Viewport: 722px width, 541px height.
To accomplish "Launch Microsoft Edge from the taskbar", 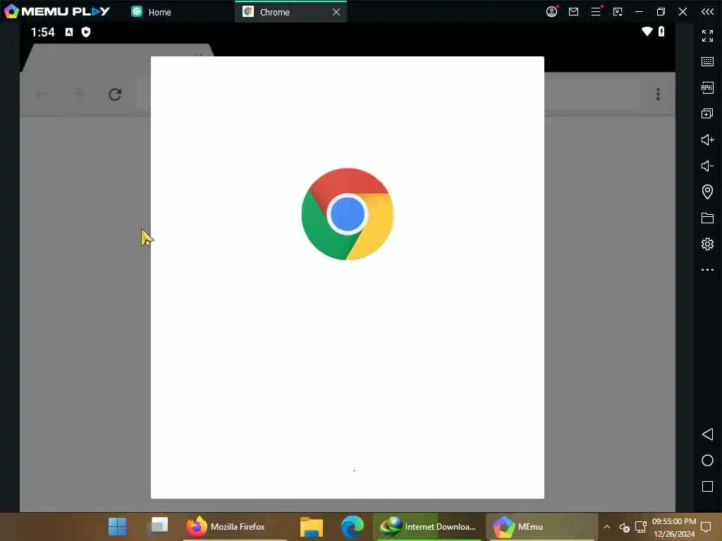I will click(x=353, y=527).
